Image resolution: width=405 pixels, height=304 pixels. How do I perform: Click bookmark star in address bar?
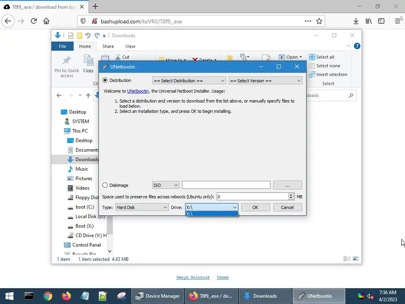click(x=319, y=21)
